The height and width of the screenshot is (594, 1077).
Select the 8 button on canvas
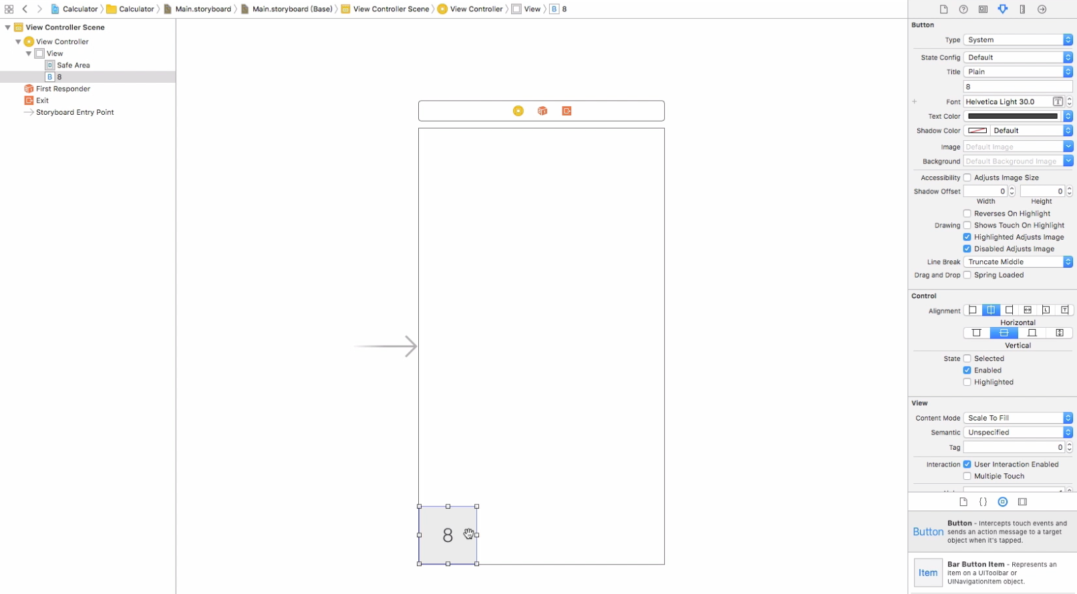pos(448,535)
